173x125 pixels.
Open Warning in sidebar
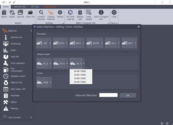[x=14, y=109]
